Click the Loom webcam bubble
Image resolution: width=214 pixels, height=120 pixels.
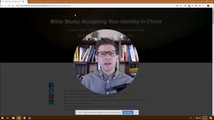pyautogui.click(x=106, y=62)
